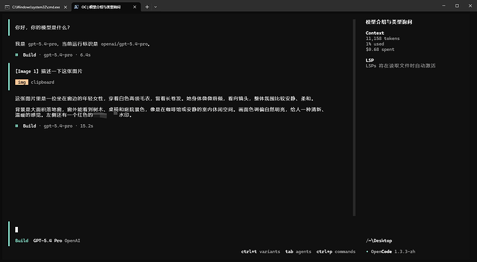Click the paragraph starting 这张图片里是一位
This screenshot has width=477, height=262.
click(x=165, y=99)
